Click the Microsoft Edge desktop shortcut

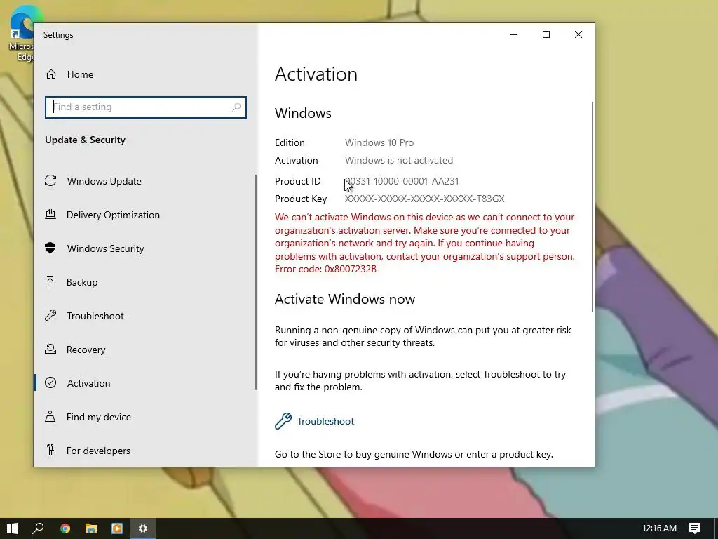coord(21,34)
